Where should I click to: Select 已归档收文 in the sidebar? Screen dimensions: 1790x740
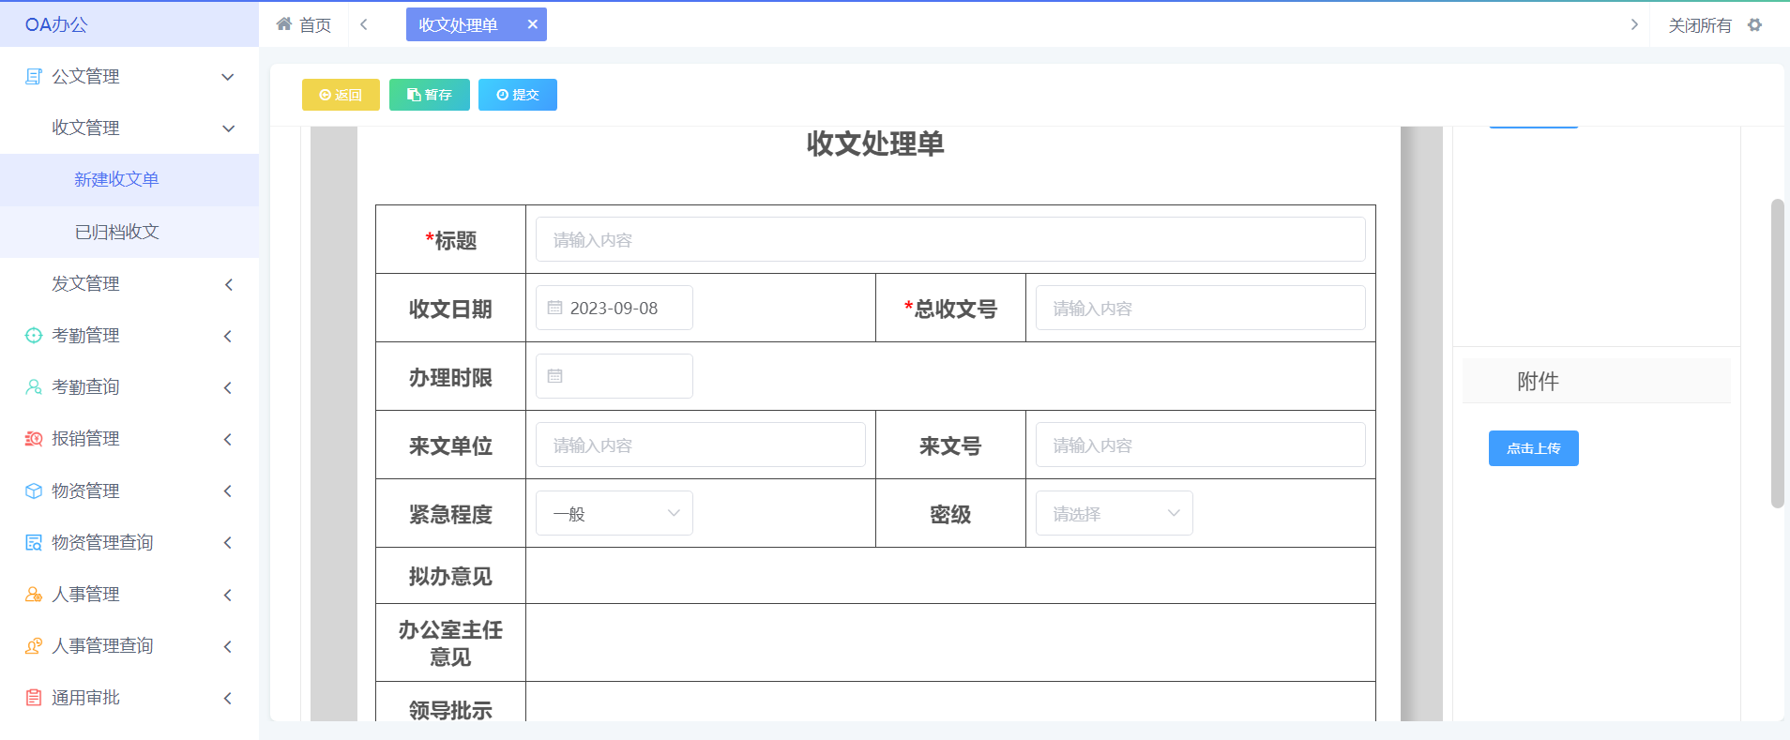(x=117, y=232)
